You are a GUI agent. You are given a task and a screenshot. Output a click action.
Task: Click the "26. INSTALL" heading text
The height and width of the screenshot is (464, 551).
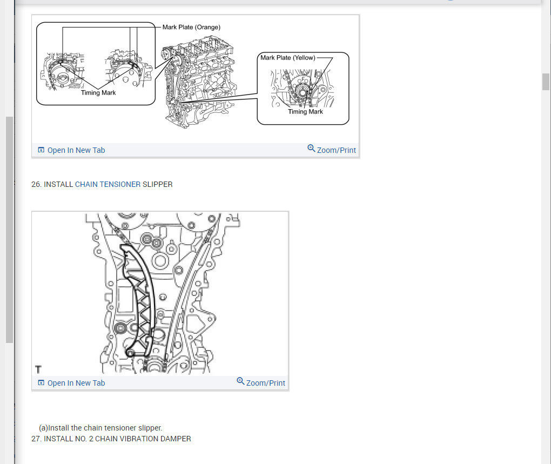tap(52, 184)
